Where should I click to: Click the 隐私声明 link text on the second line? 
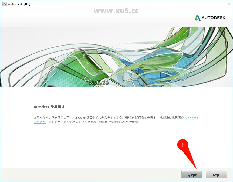coord(40,122)
